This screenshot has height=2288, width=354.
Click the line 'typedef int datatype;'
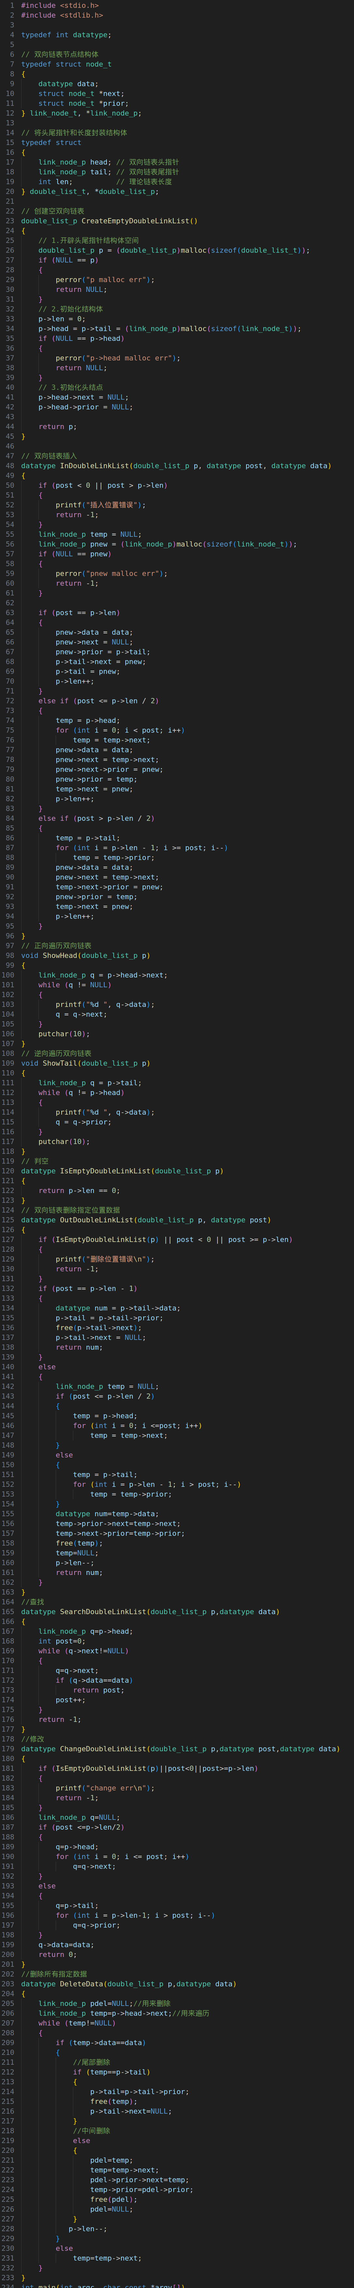coord(66,35)
